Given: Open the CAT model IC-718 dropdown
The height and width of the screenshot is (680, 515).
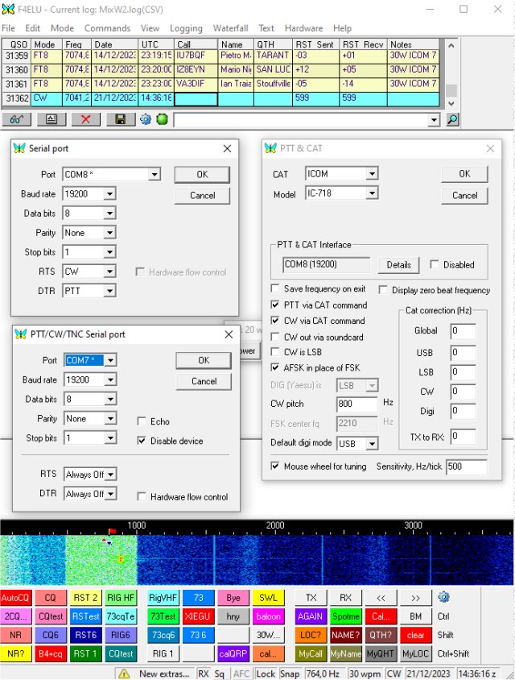Looking at the screenshot, I should coord(372,193).
